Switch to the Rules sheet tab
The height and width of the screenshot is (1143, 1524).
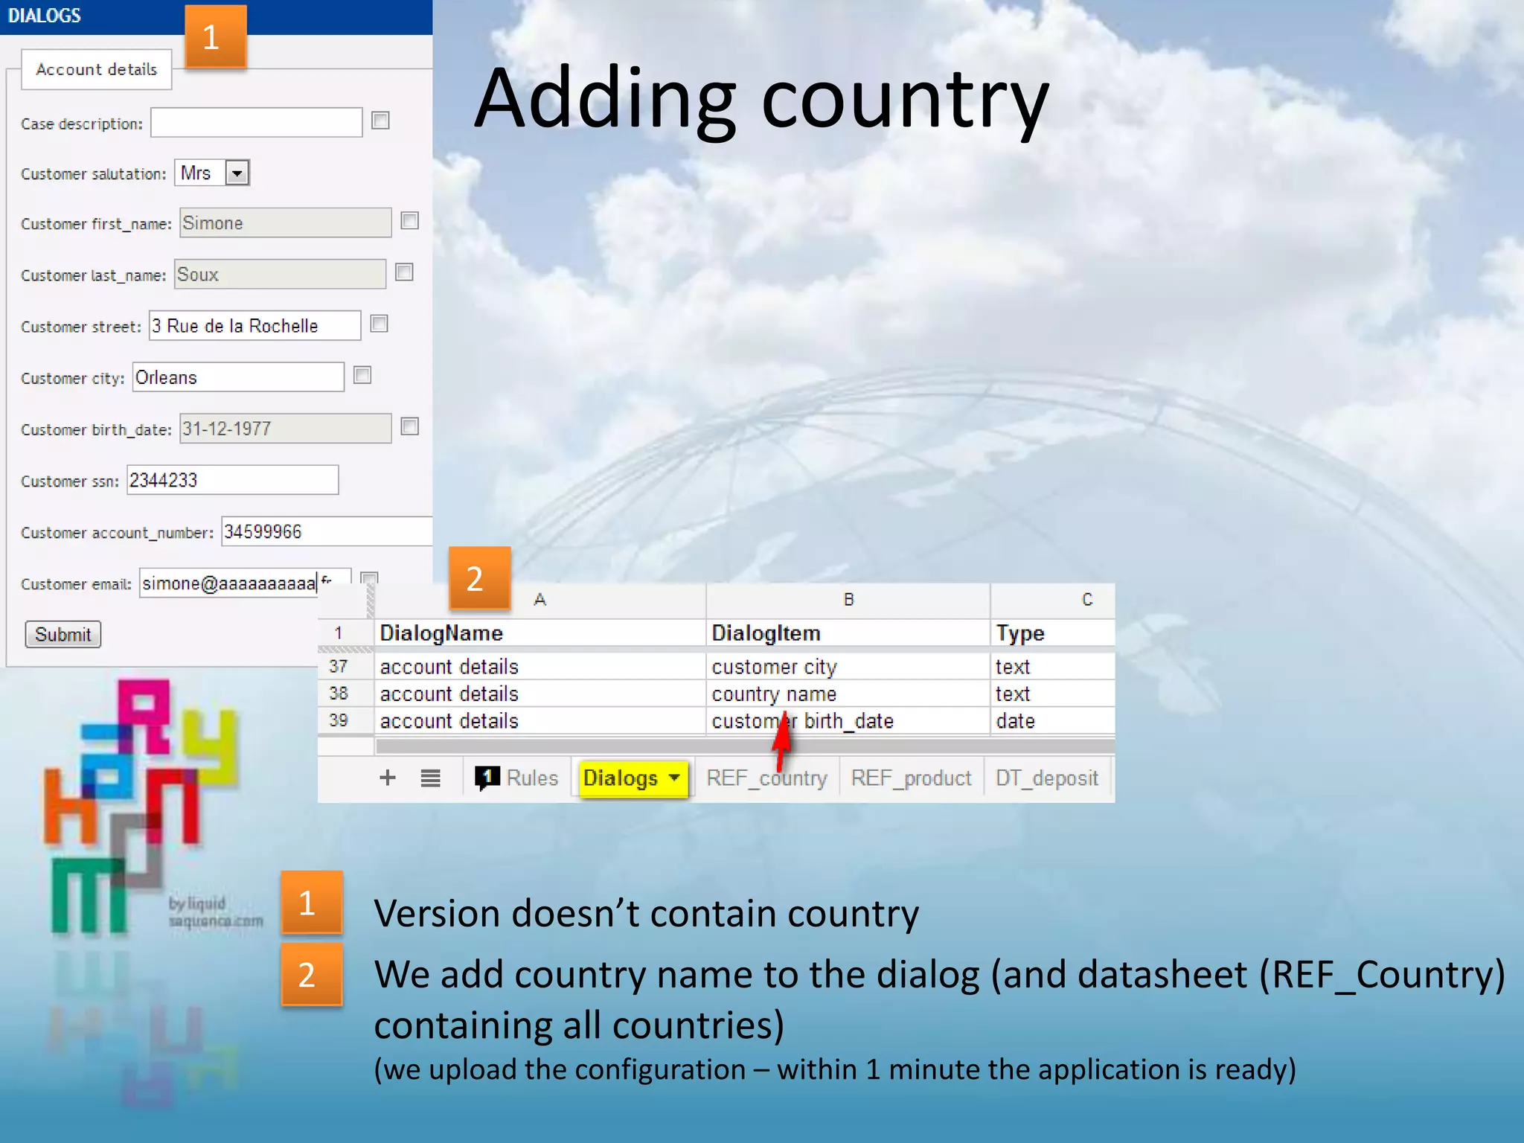coord(518,778)
